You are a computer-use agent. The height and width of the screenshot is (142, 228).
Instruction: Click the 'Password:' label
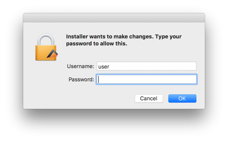click(x=81, y=79)
